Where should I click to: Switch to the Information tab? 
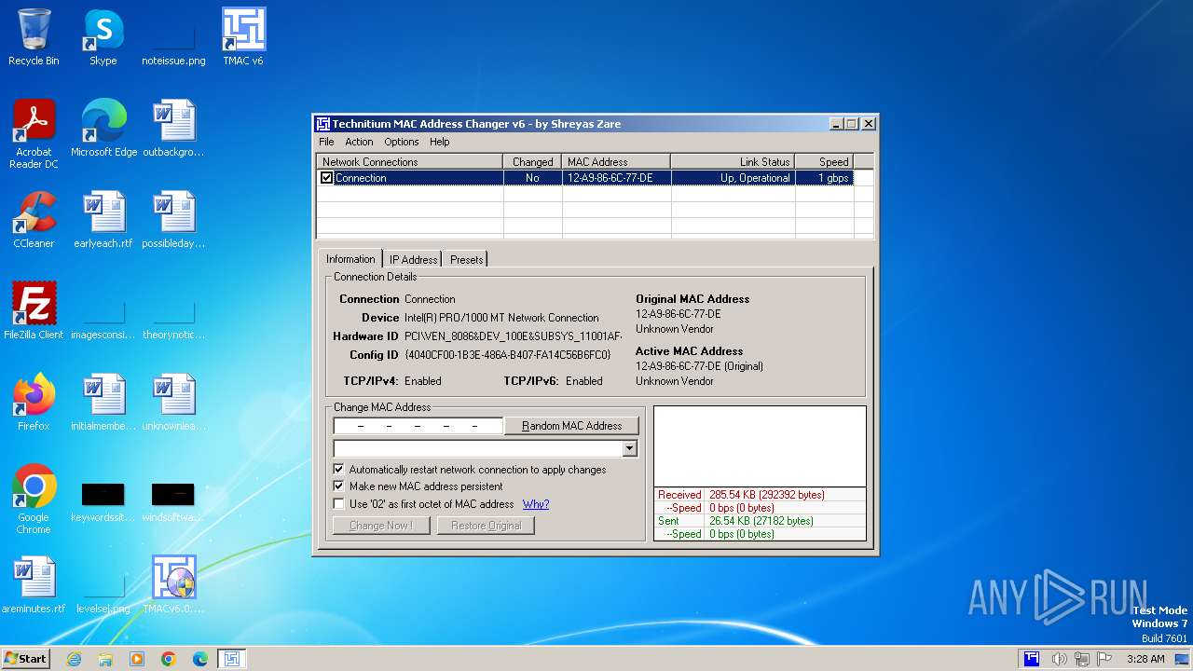point(350,259)
